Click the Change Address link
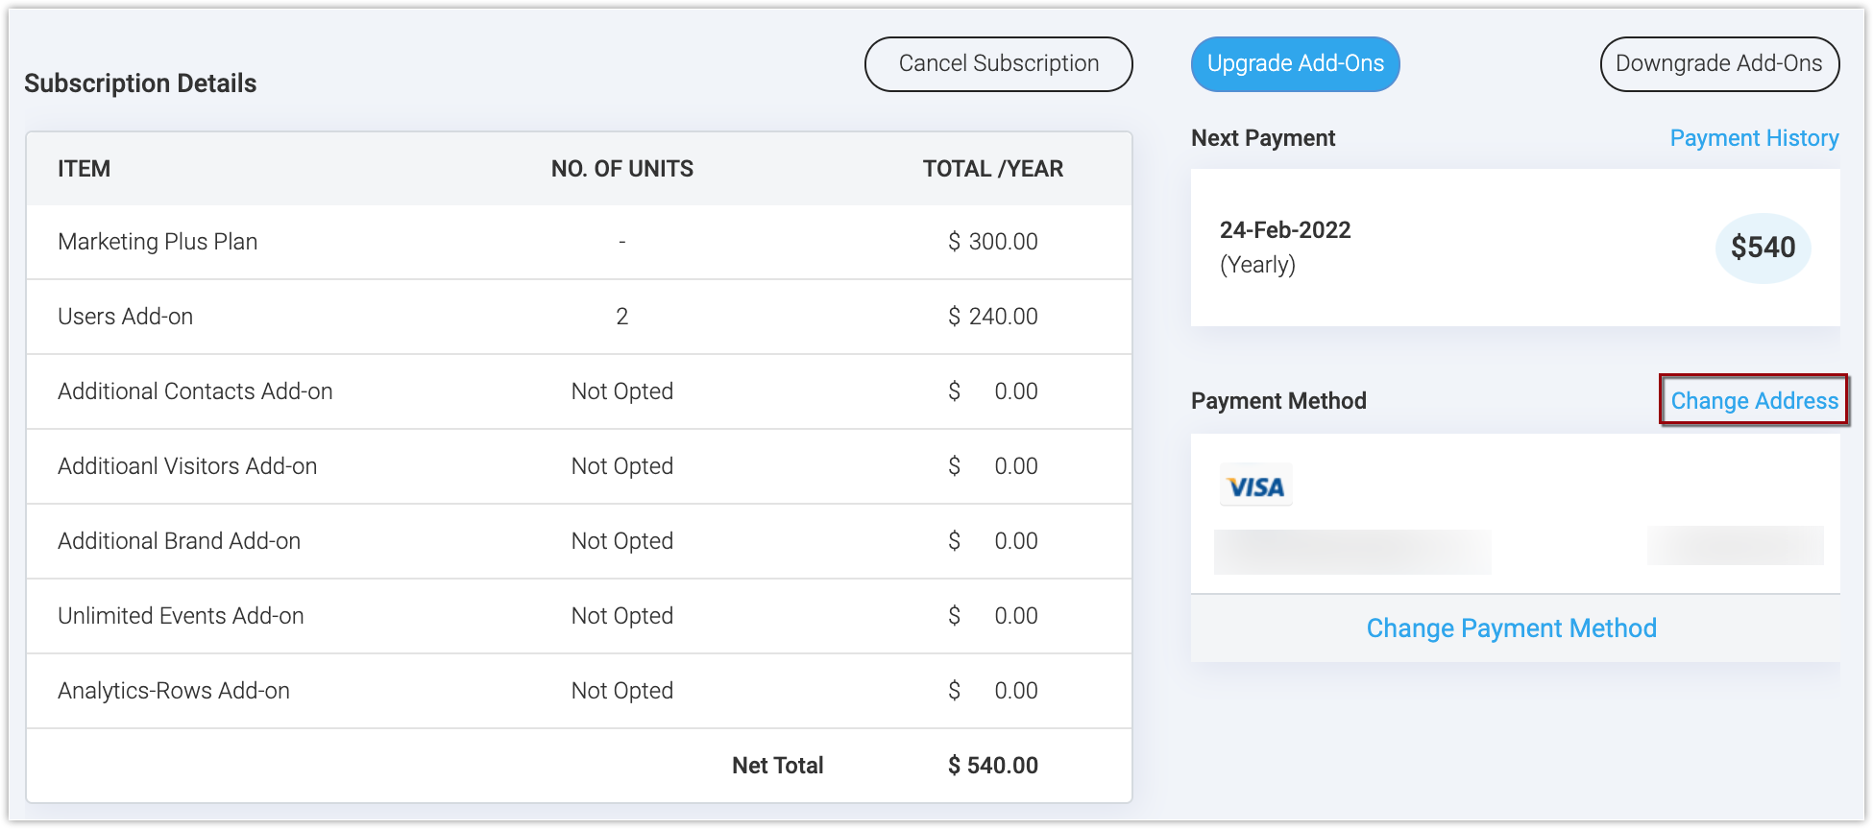 pyautogui.click(x=1754, y=401)
